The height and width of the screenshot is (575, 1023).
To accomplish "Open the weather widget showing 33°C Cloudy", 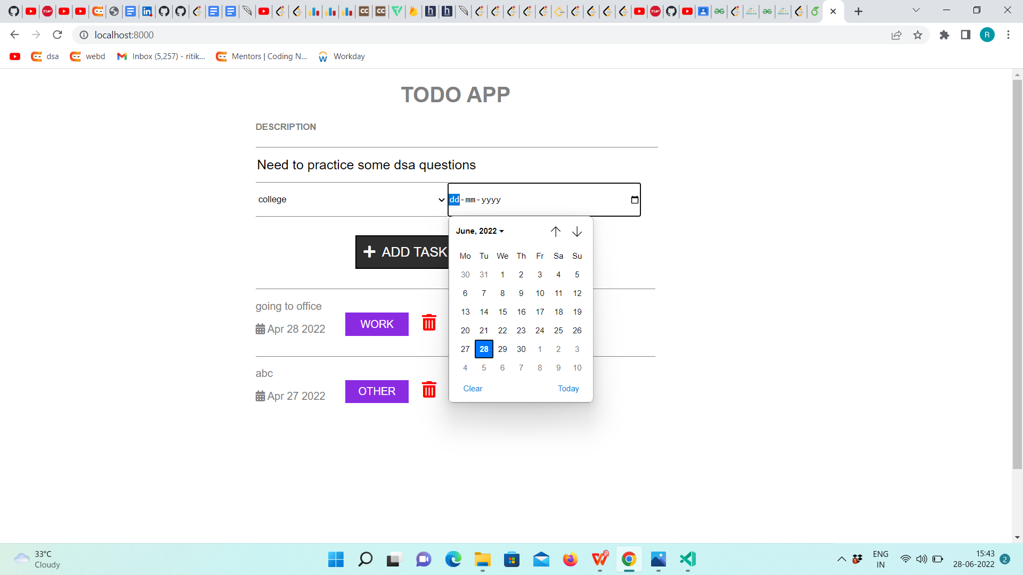I will [37, 559].
